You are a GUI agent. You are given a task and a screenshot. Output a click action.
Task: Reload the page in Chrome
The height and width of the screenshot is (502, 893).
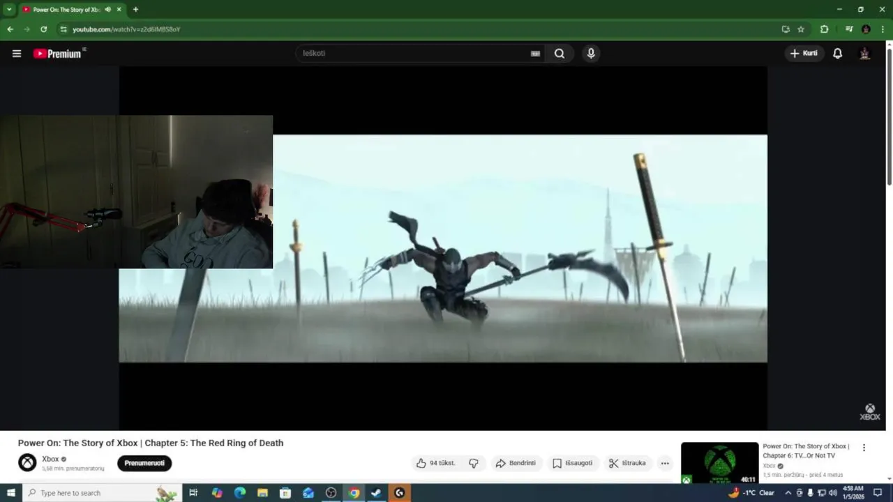43,29
